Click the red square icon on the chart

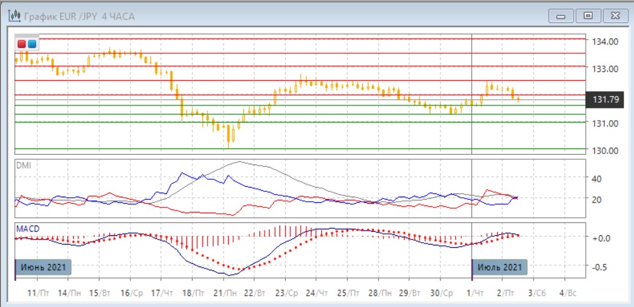[22, 44]
